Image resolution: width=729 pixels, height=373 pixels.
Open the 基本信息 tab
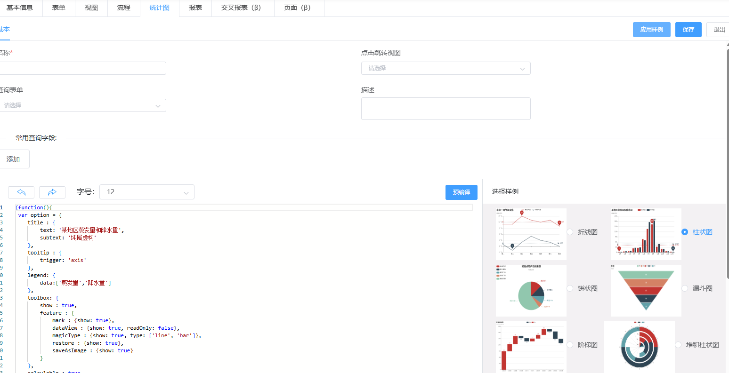pos(20,8)
